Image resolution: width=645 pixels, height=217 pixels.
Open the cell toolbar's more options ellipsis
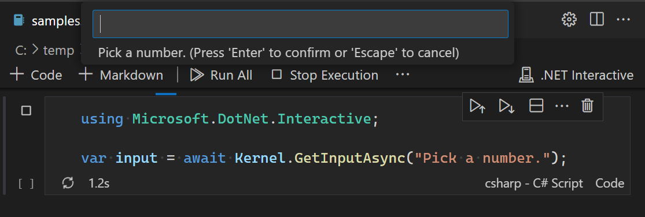point(562,106)
